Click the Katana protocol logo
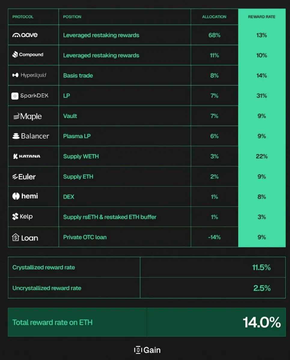The image size is (290, 360). pos(26,156)
